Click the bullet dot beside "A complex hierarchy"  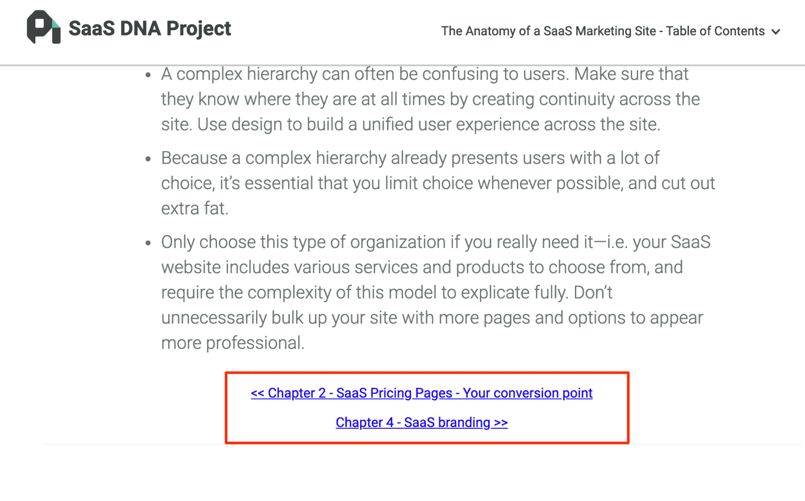148,75
